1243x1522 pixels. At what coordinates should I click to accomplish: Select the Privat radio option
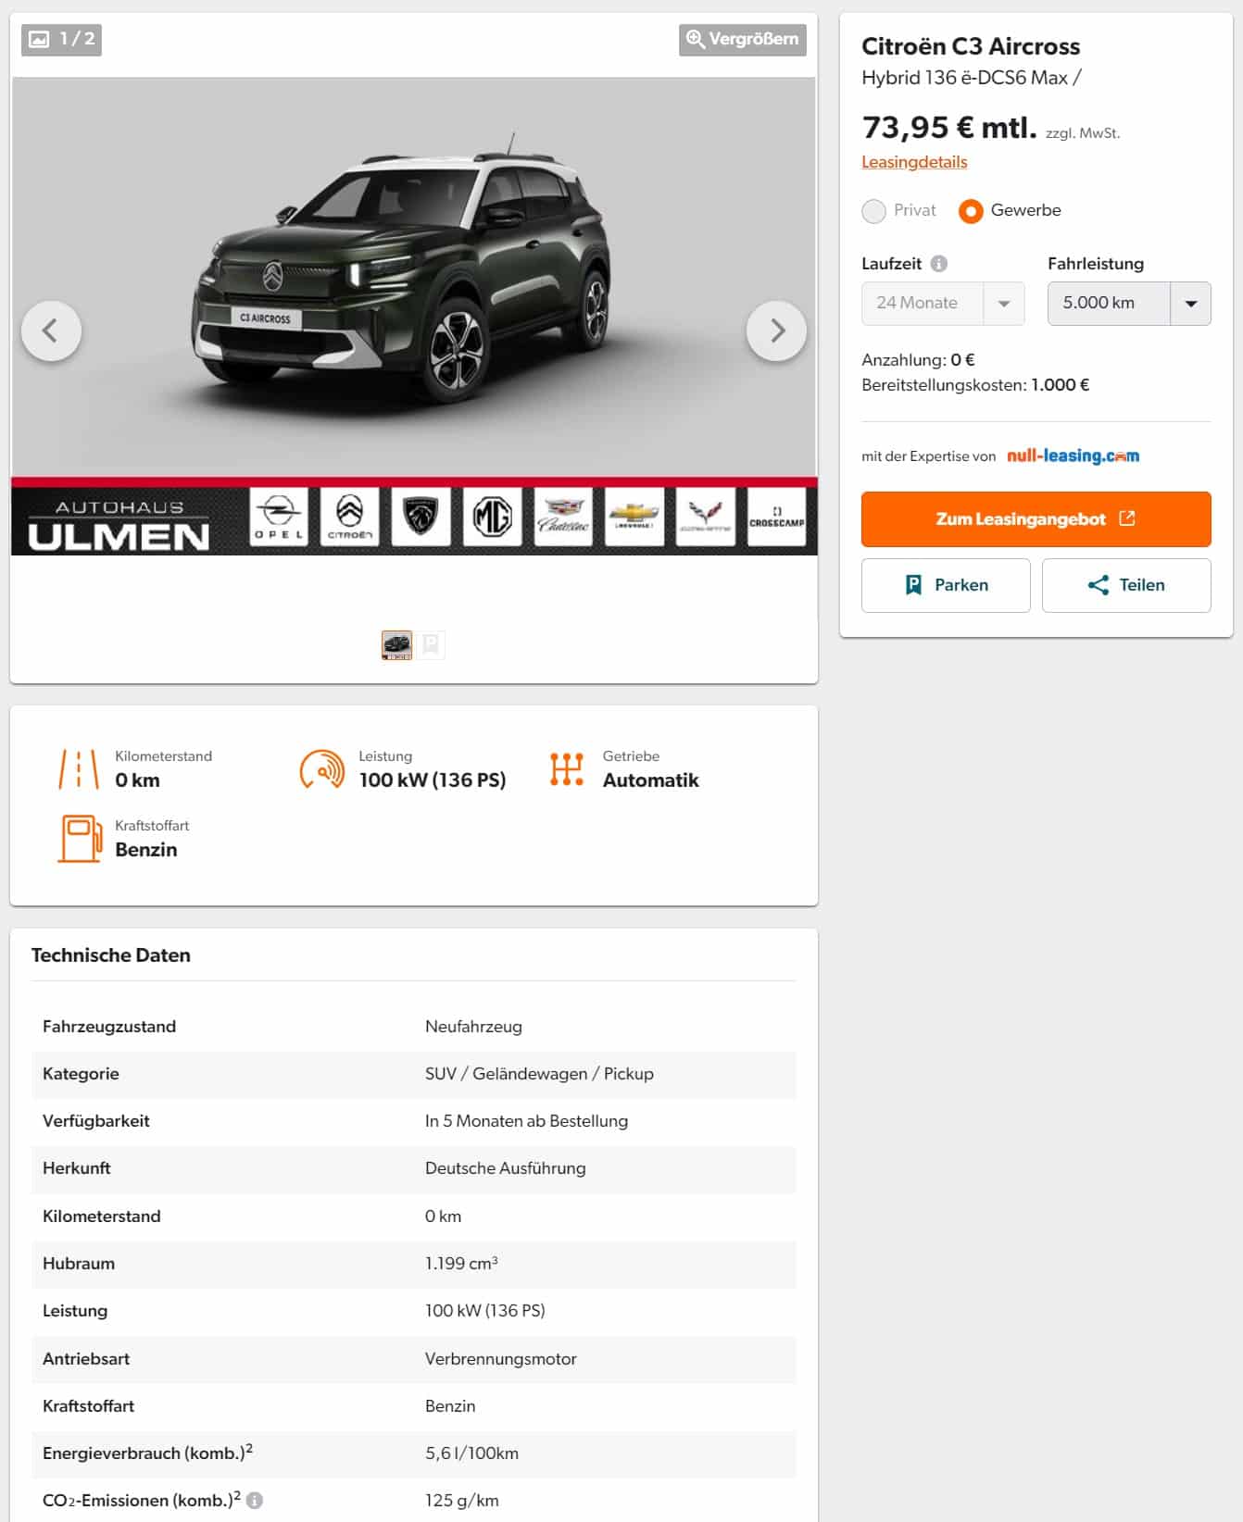873,211
